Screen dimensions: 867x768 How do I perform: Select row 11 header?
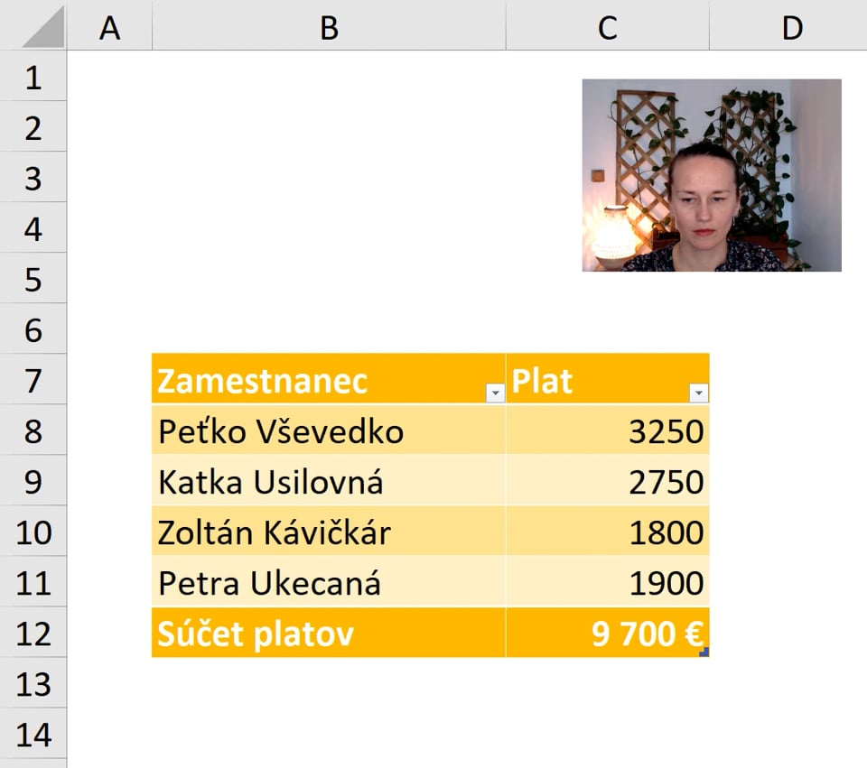click(33, 581)
